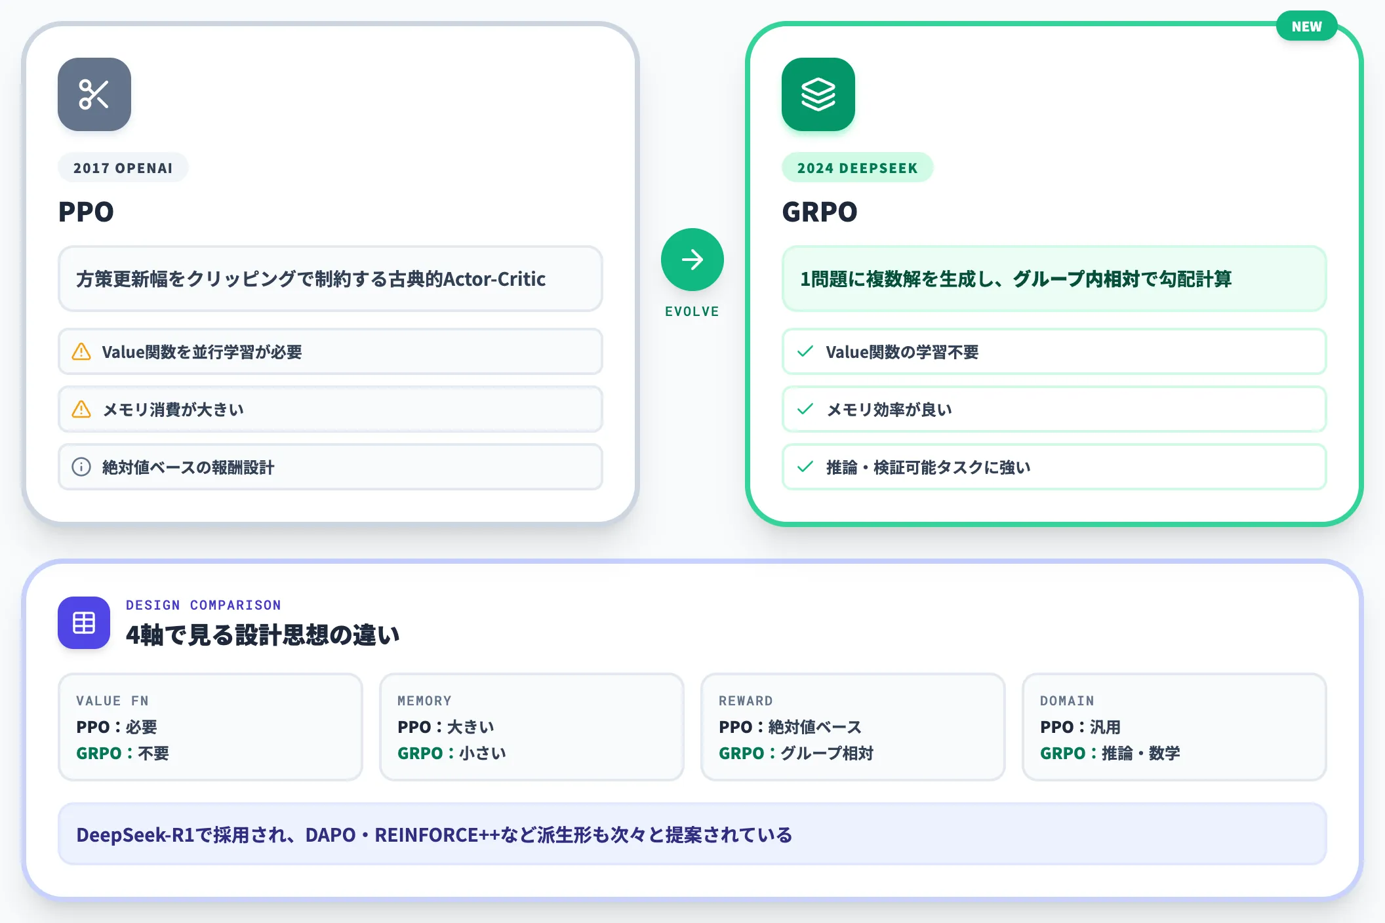Screen dimensions: 1385x923
Task: Click info icon beside 絶対値ベースの報酬設計
Action: tap(81, 467)
